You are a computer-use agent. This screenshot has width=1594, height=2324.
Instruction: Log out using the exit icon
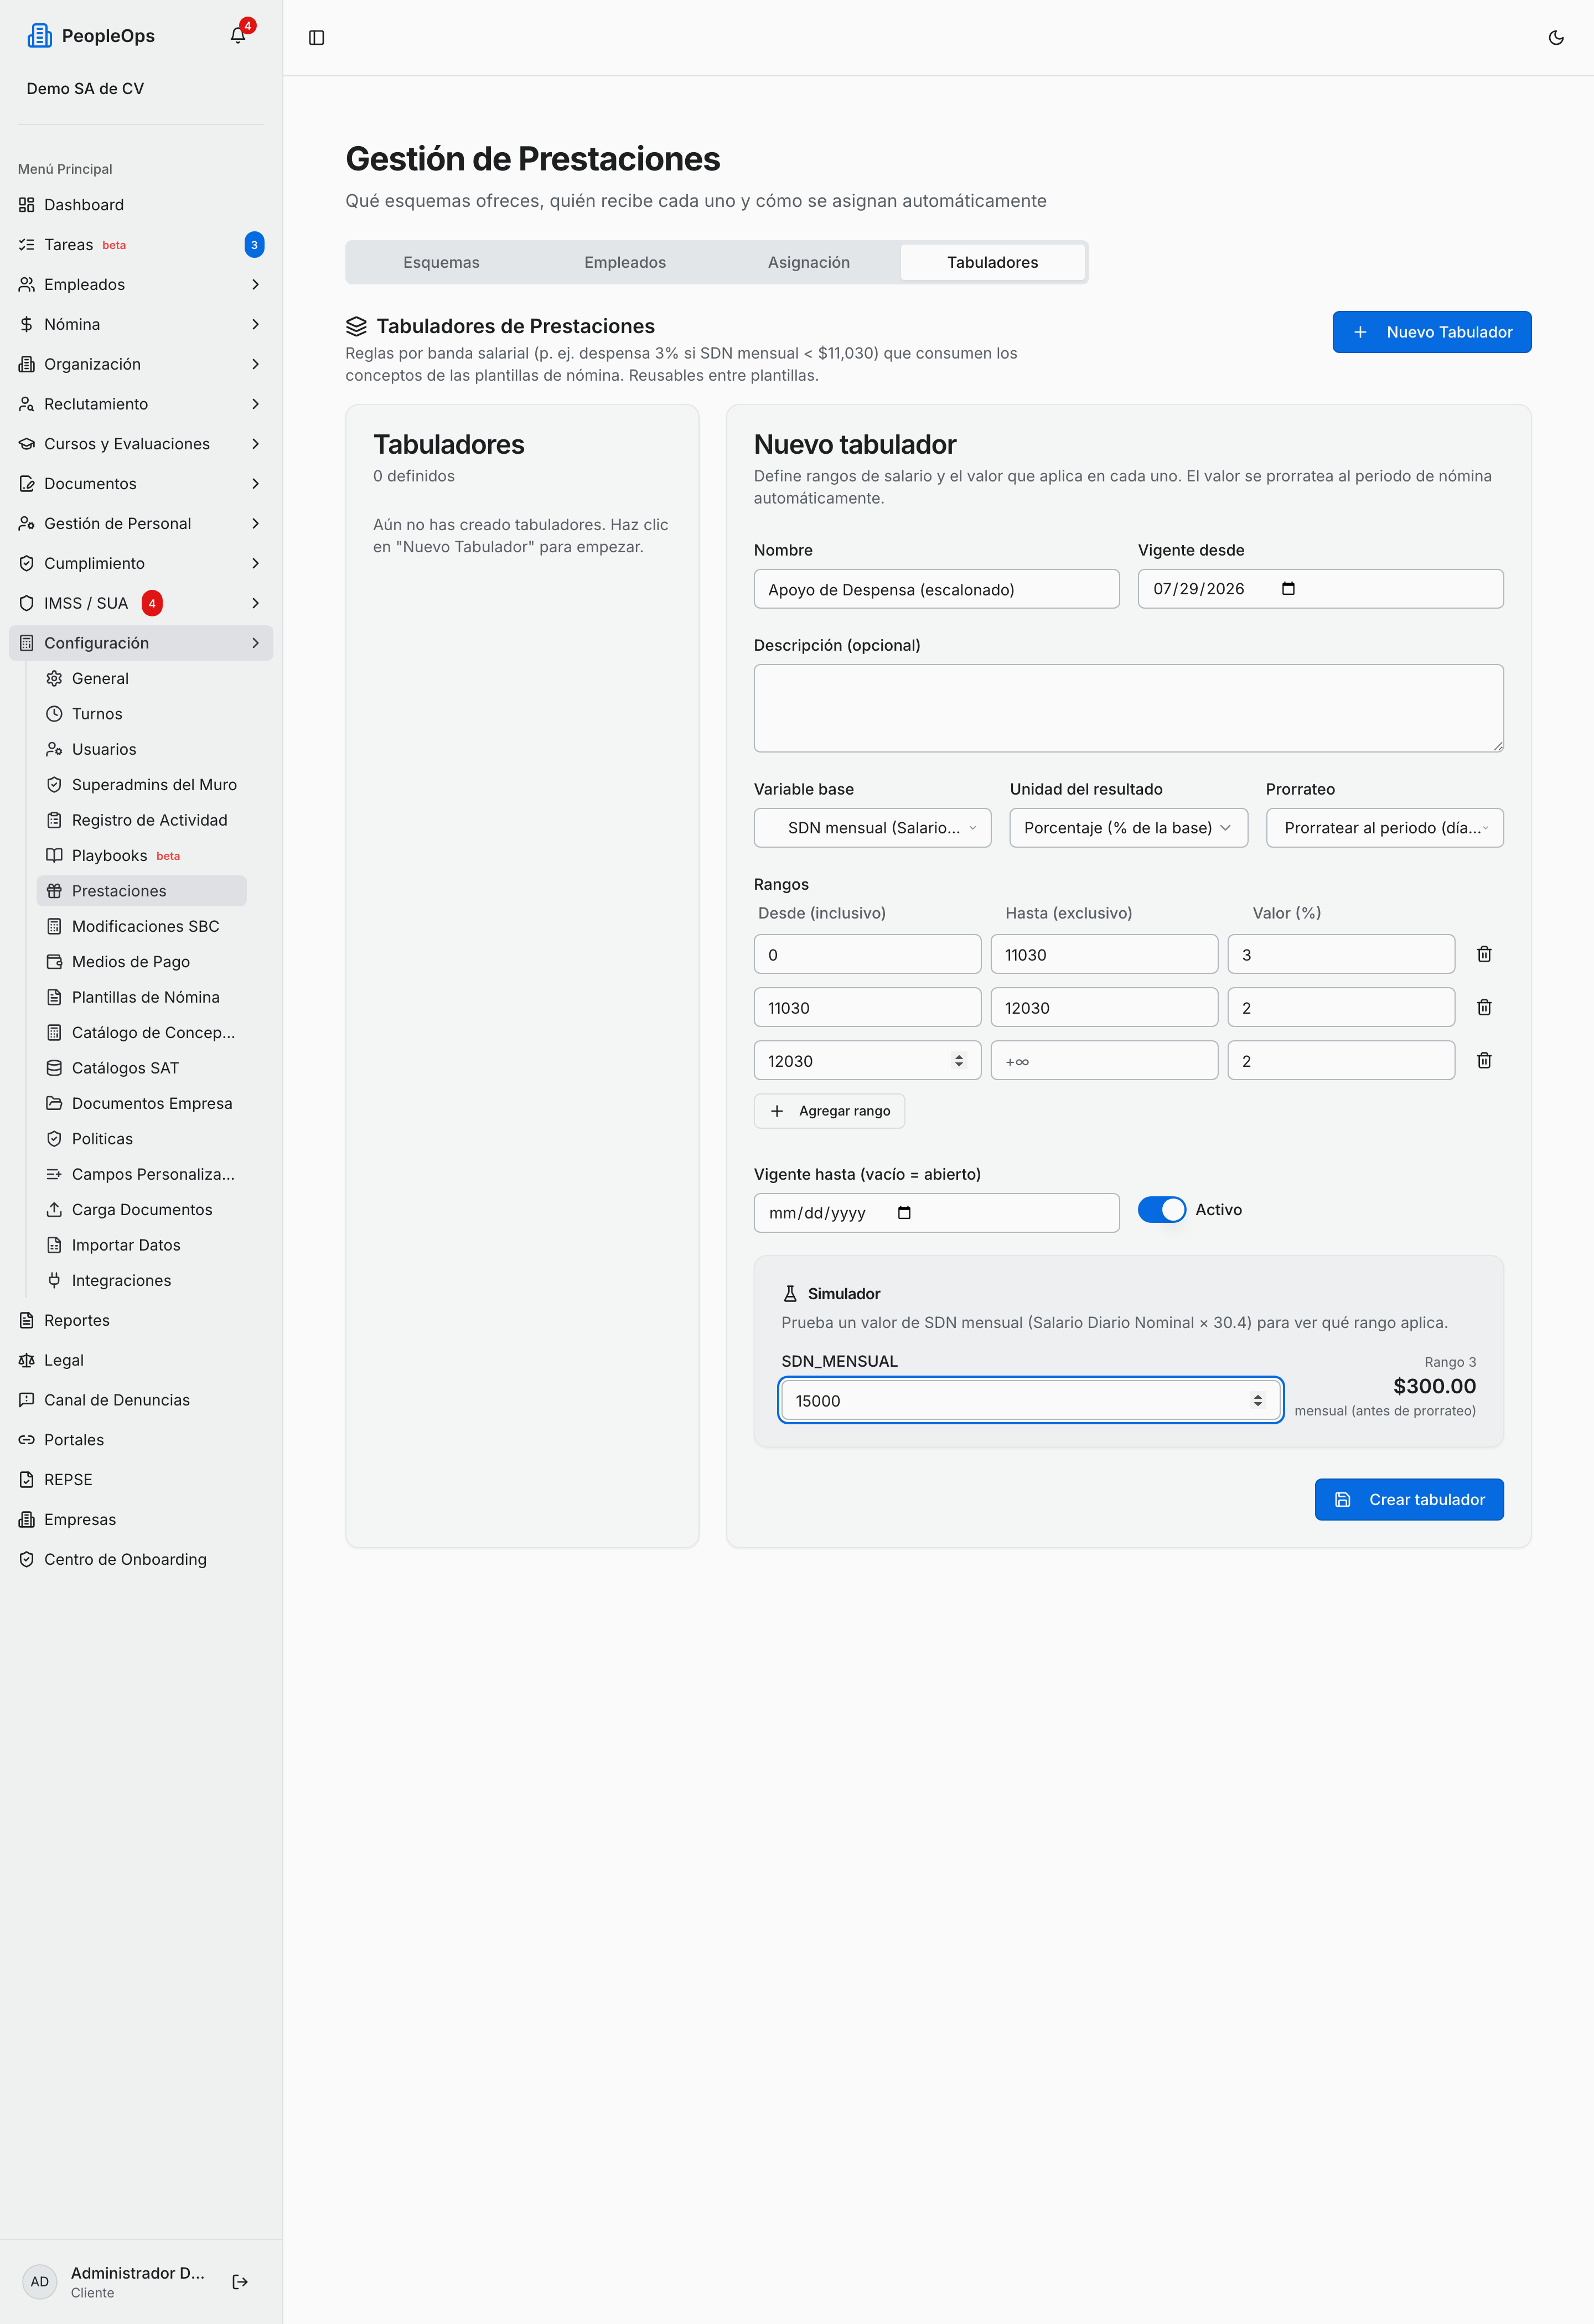point(240,2281)
